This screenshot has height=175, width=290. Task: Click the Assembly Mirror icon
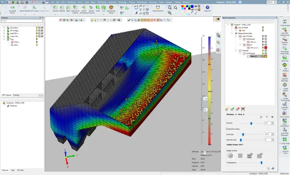(12, 8)
